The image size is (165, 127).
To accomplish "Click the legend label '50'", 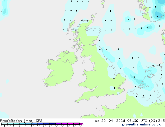I will (x=80, y=126).
